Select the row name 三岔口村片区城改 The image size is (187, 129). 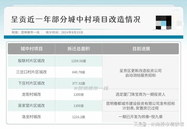point(31,72)
